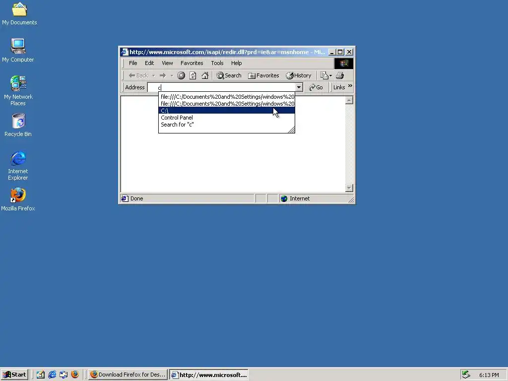Image resolution: width=508 pixels, height=381 pixels.
Task: Open the Start menu
Action: point(14,375)
